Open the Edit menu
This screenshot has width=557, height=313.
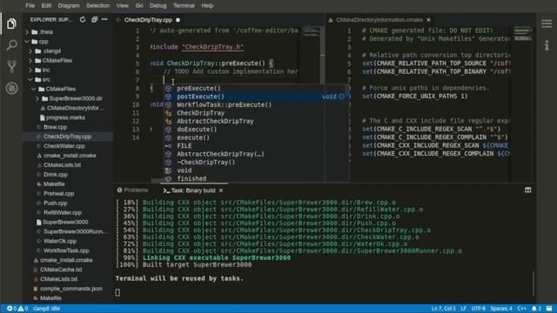point(46,6)
